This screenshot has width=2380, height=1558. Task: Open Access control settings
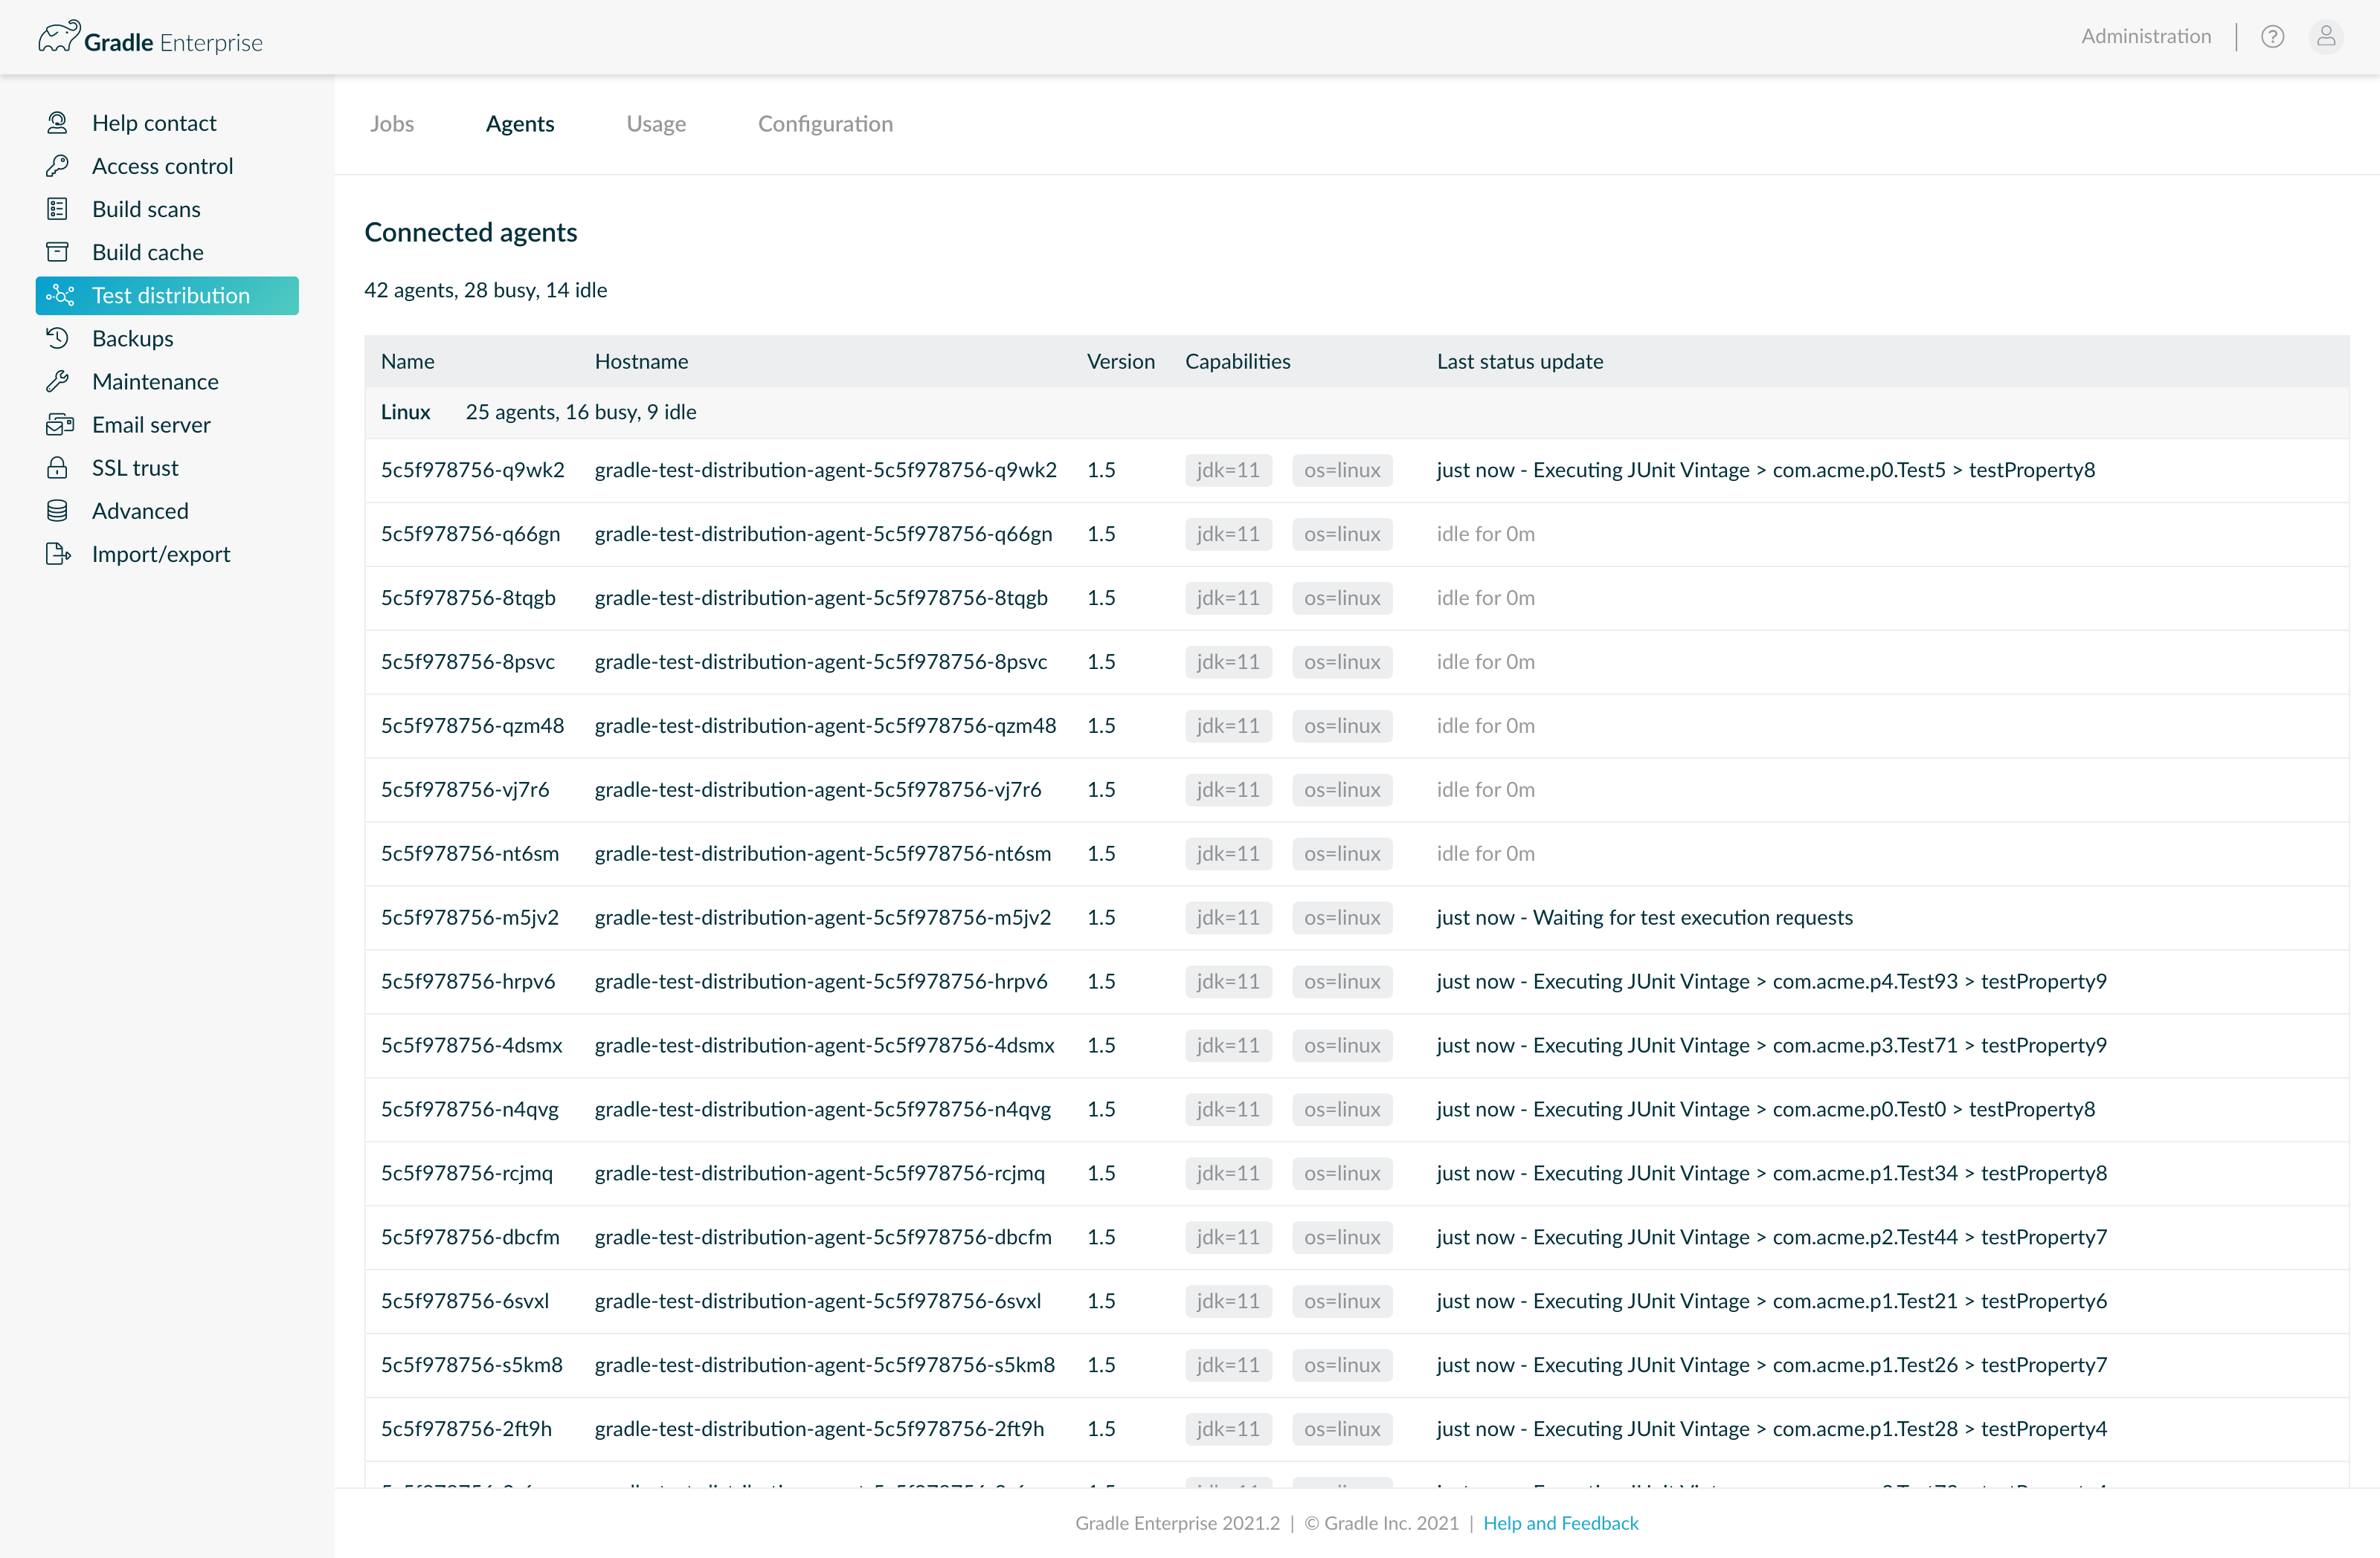(x=163, y=165)
